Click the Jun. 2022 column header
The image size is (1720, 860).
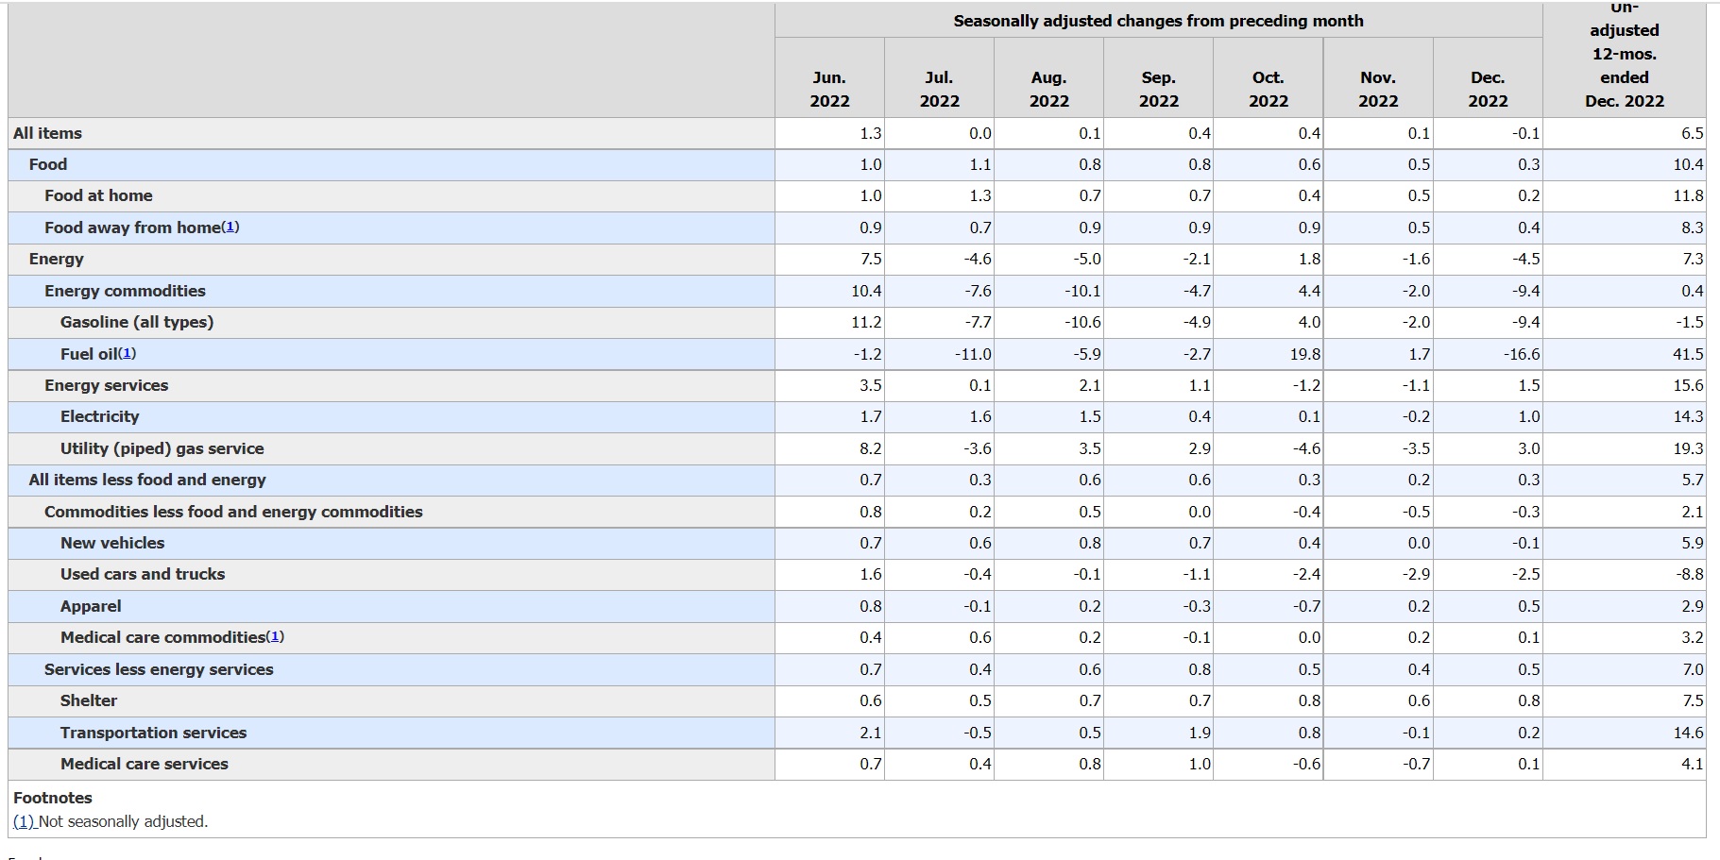pos(829,89)
